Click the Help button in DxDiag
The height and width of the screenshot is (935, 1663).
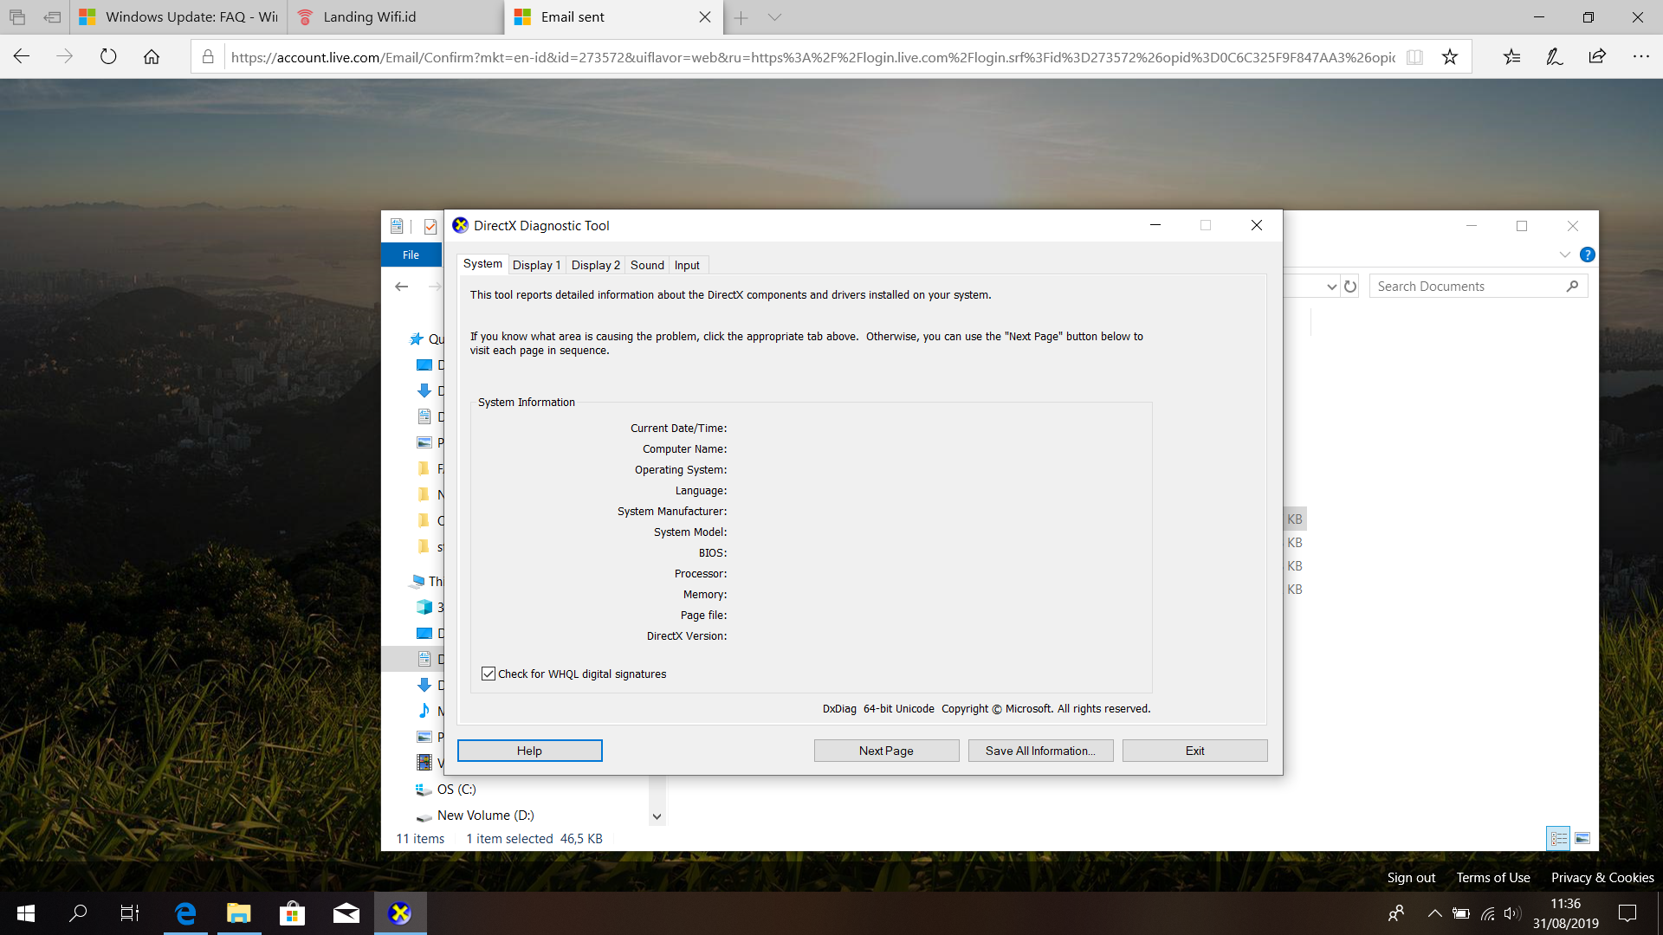point(529,751)
